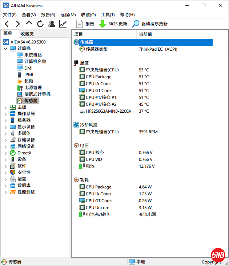Expand the 存储设备 tree node
This screenshot has width=229, height=266.
click(5, 140)
